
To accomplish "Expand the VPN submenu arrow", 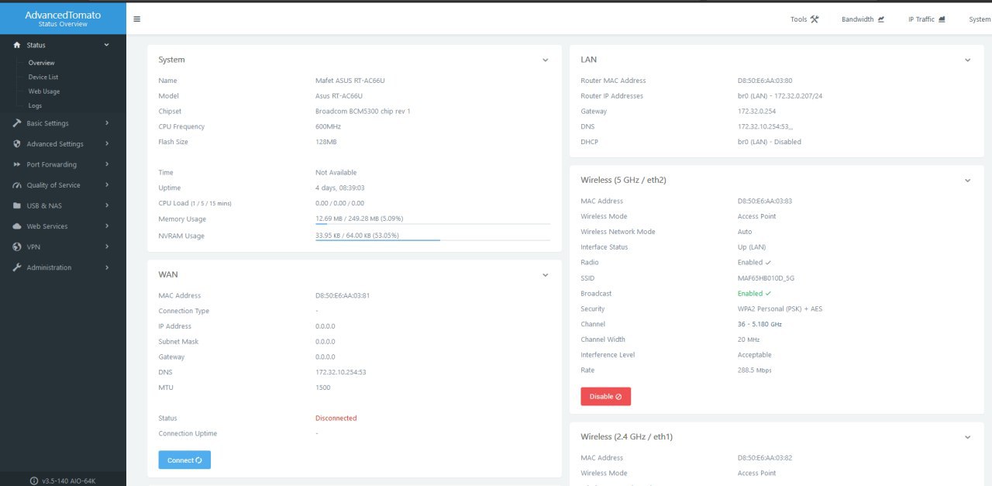I will [x=107, y=246].
